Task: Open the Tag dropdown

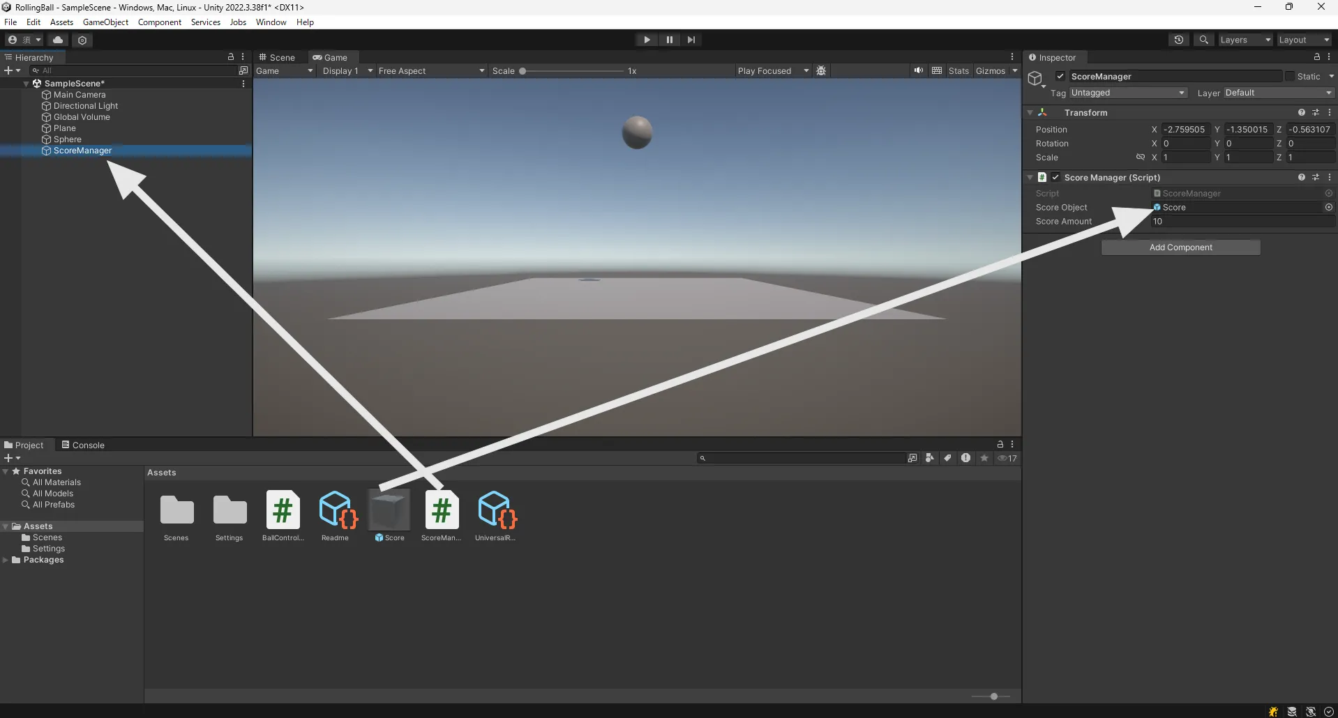Action: 1127,93
